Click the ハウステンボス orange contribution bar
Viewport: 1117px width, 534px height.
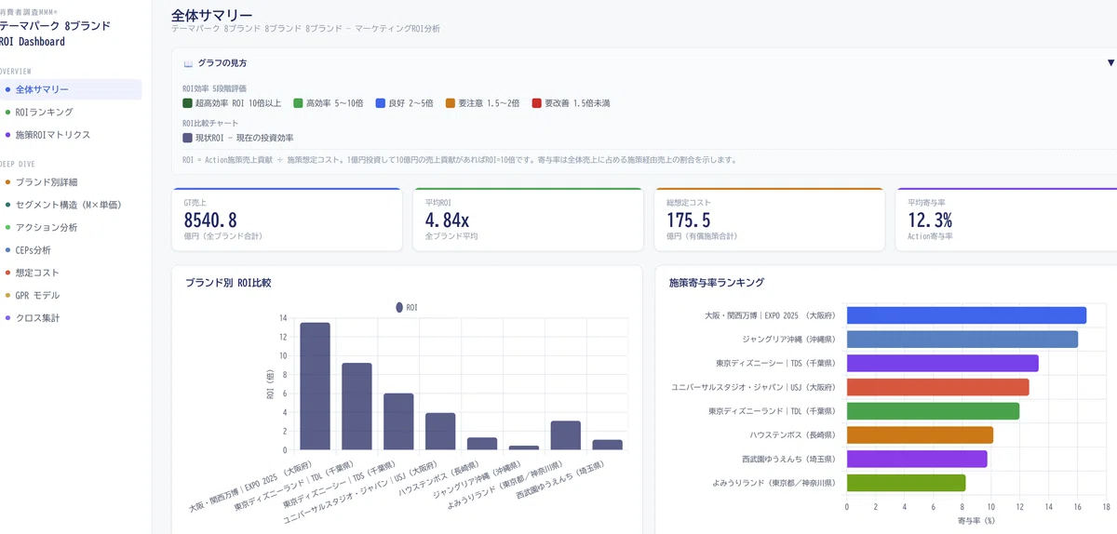click(920, 434)
